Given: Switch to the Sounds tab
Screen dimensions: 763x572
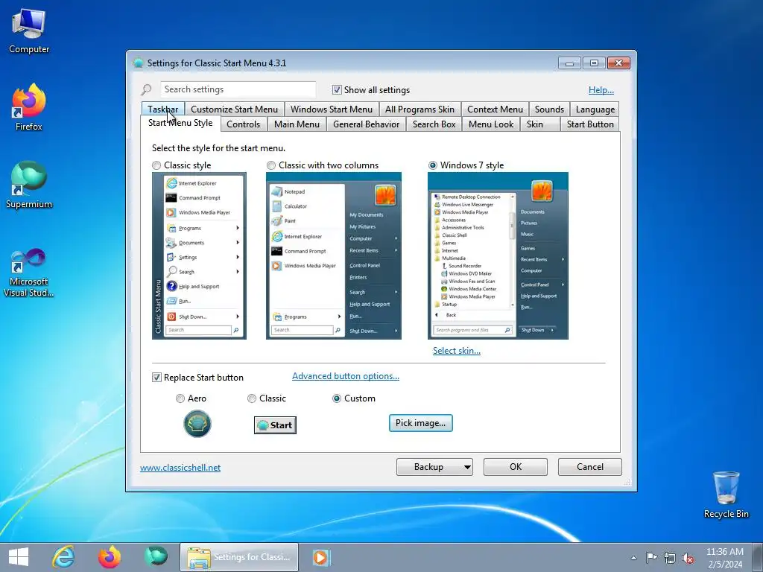Looking at the screenshot, I should point(549,109).
